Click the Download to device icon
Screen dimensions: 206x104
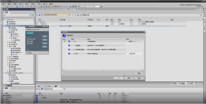pyautogui.click(x=41, y=6)
